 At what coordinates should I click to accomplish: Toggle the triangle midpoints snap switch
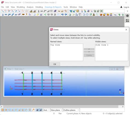pyautogui.click(x=13, y=110)
